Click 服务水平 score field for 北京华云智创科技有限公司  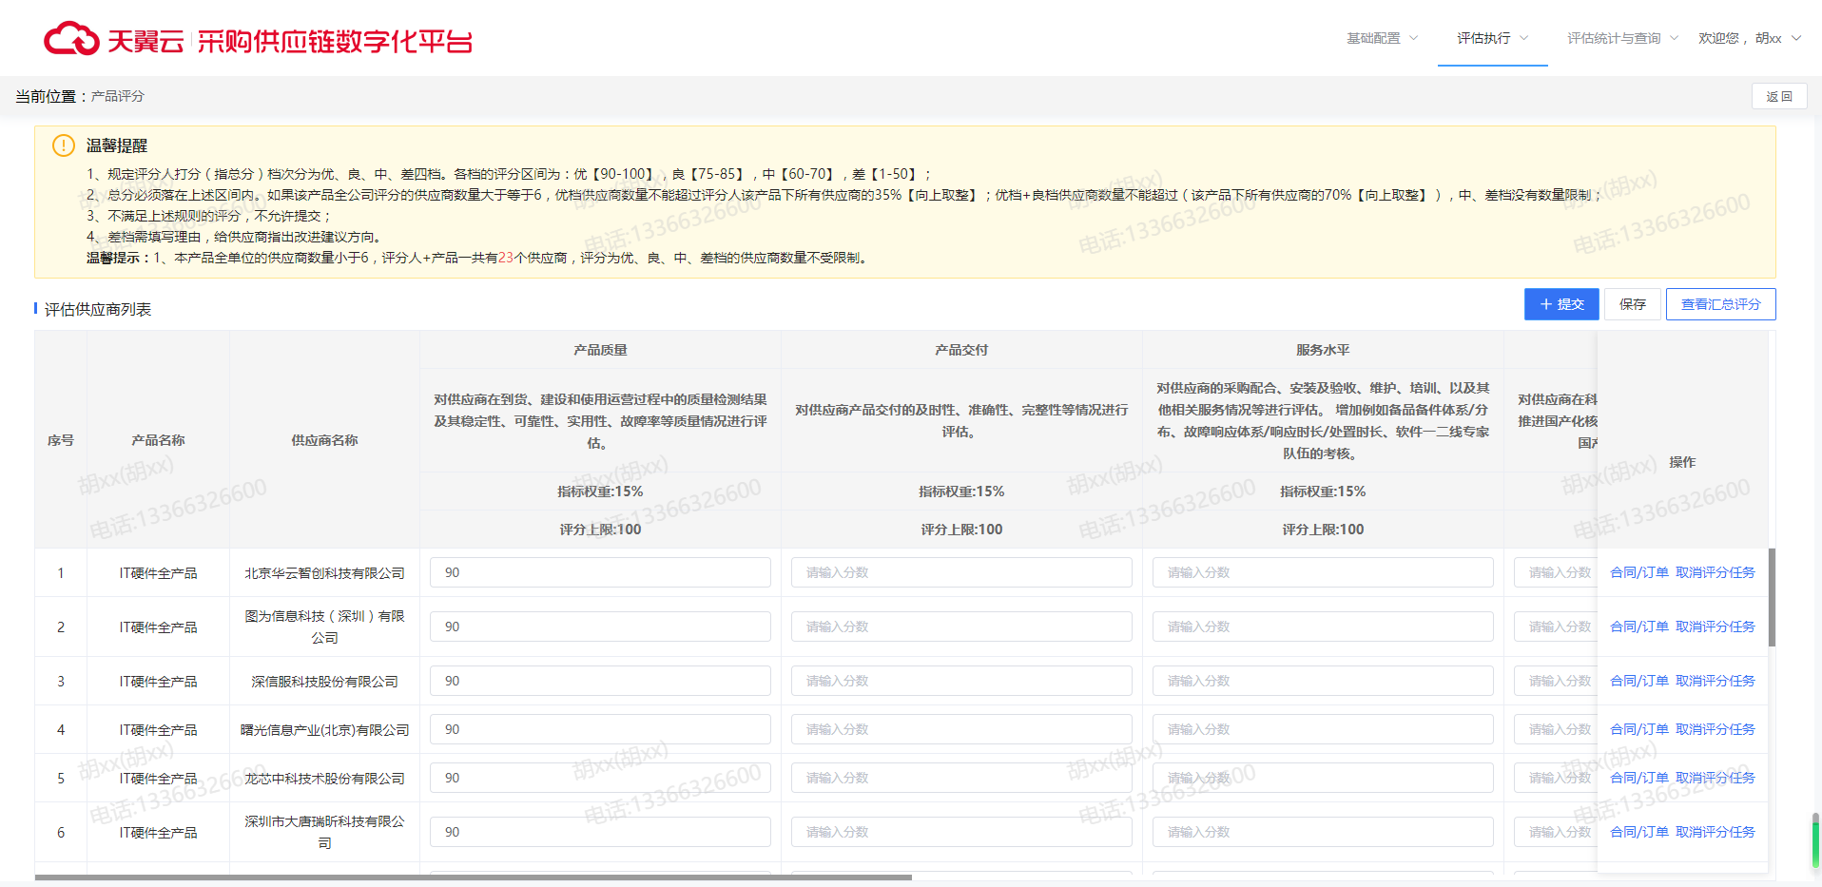click(x=1323, y=572)
